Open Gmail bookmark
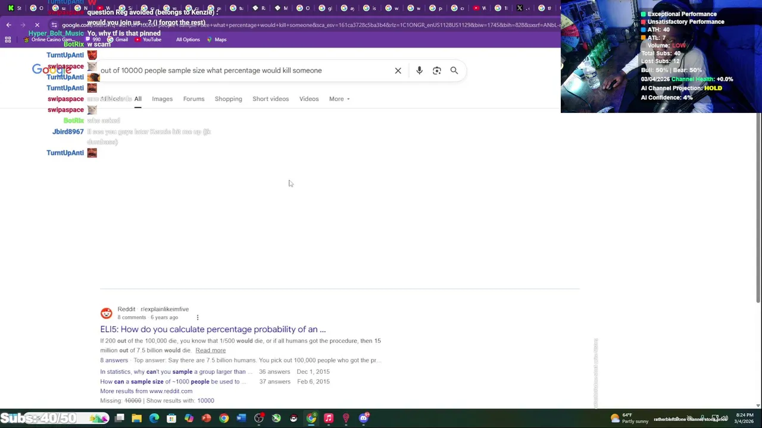Image resolution: width=762 pixels, height=428 pixels. [117, 40]
